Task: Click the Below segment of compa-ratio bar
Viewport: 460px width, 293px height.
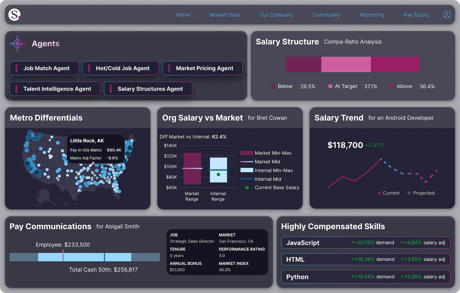Action: (x=303, y=64)
